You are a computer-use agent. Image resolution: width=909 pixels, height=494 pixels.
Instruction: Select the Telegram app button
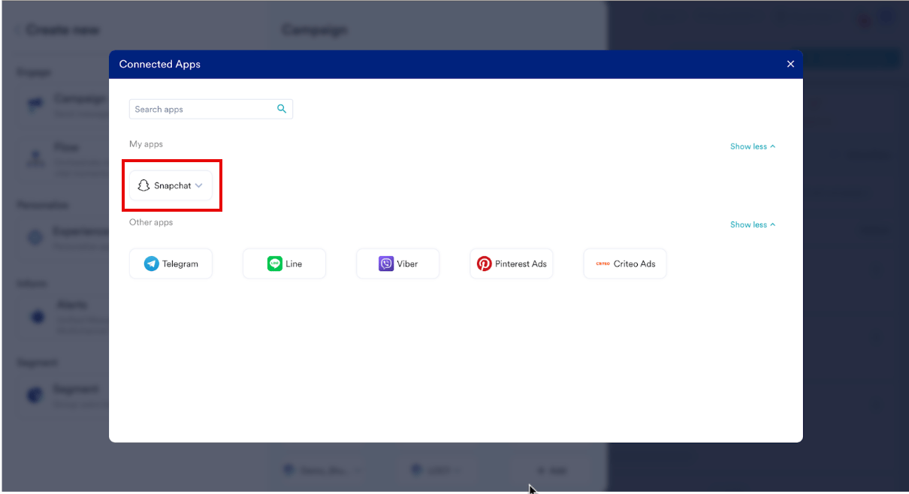tap(171, 264)
